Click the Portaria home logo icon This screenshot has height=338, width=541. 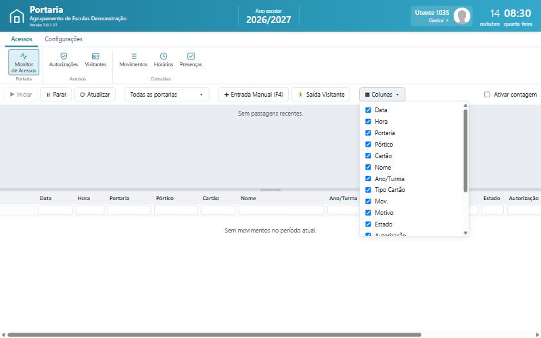(x=16, y=16)
